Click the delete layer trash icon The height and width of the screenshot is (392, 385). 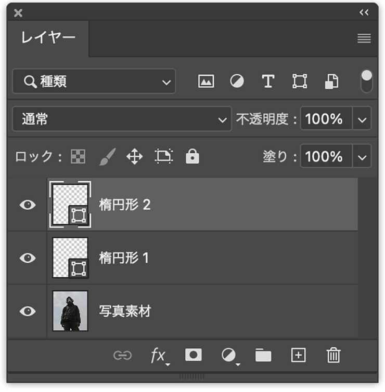(333, 355)
